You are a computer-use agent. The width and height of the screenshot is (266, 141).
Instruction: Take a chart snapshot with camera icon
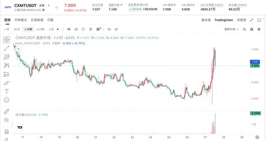coord(252,29)
